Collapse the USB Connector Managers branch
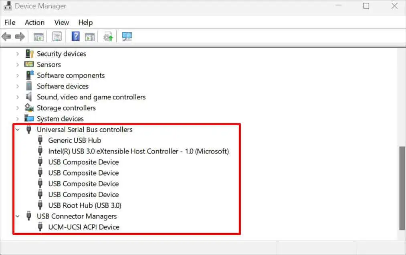The height and width of the screenshot is (255, 406). point(17,216)
